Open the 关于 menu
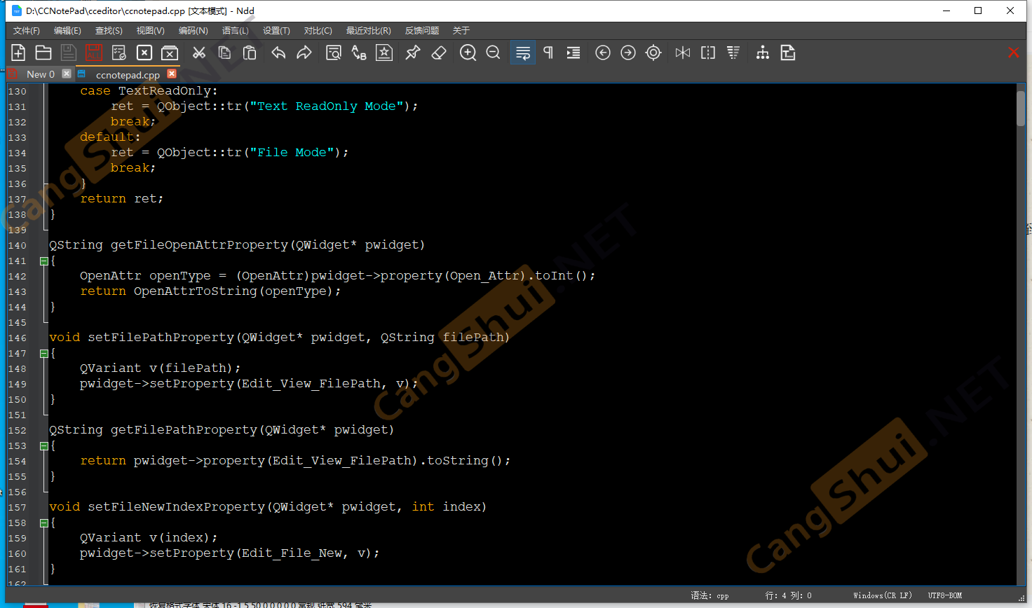Image resolution: width=1032 pixels, height=608 pixels. [461, 31]
